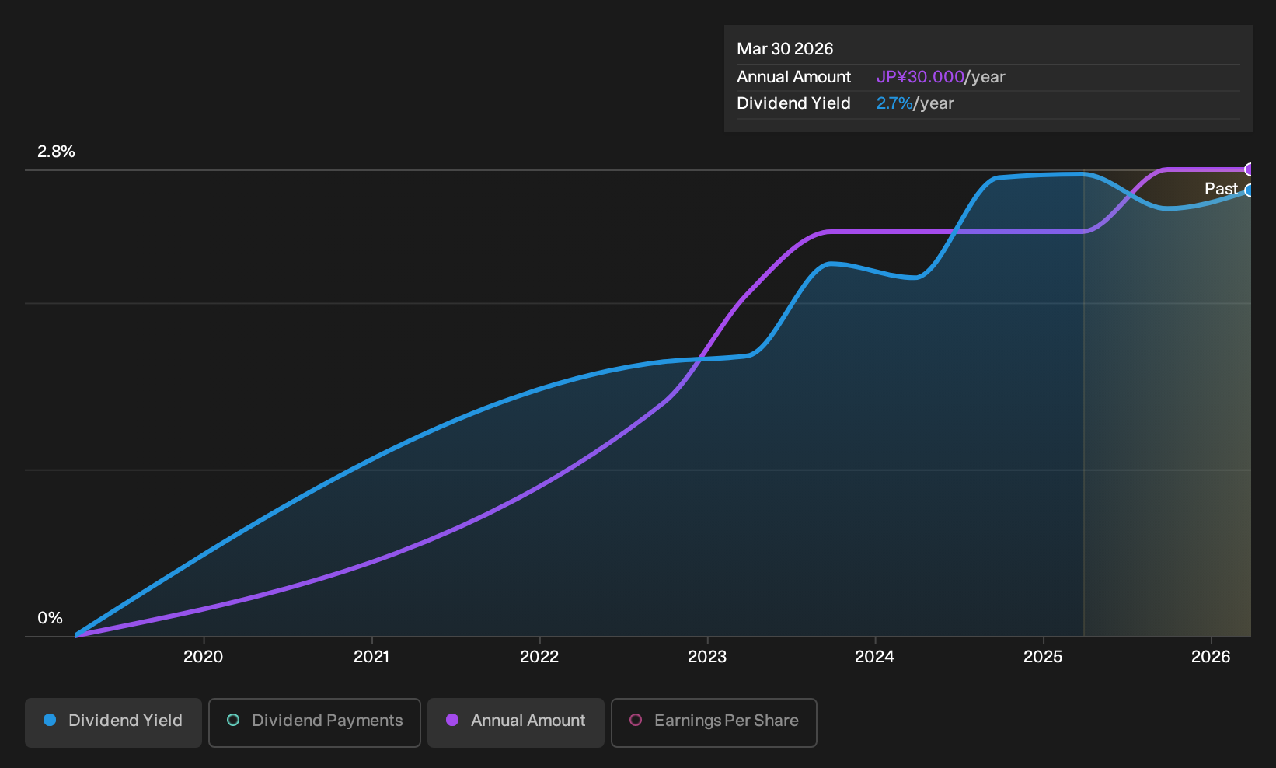This screenshot has height=768, width=1276.
Task: Click the purple Annual Amount legend dot
Action: pos(452,720)
